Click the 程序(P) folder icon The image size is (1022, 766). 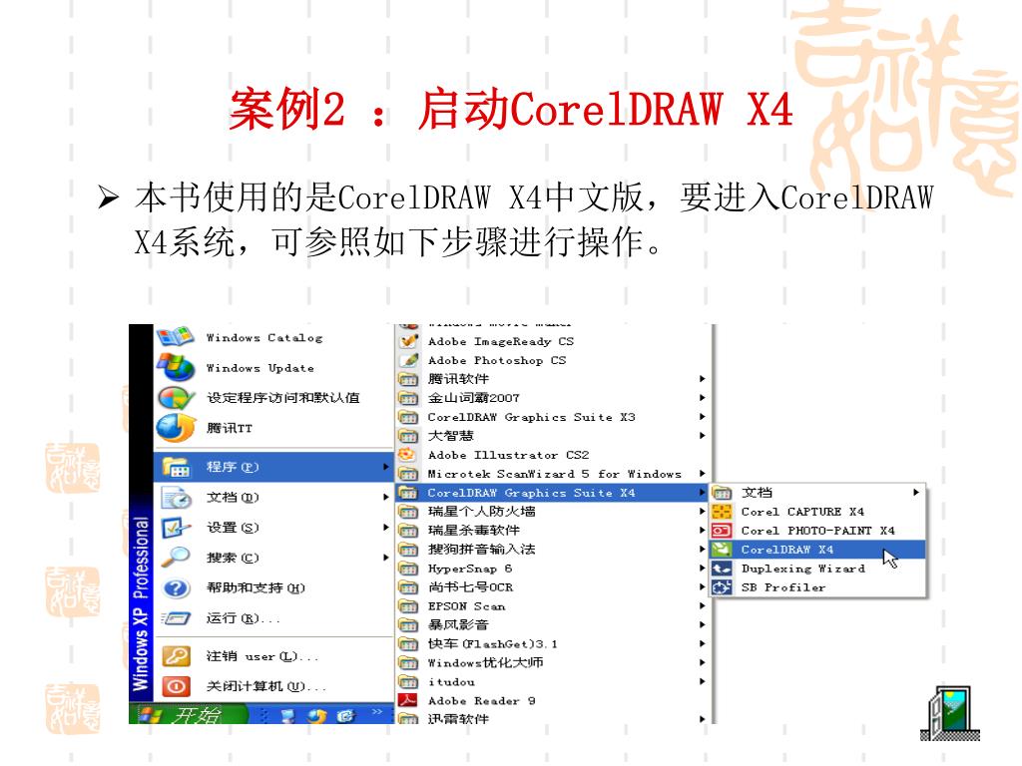tap(176, 467)
